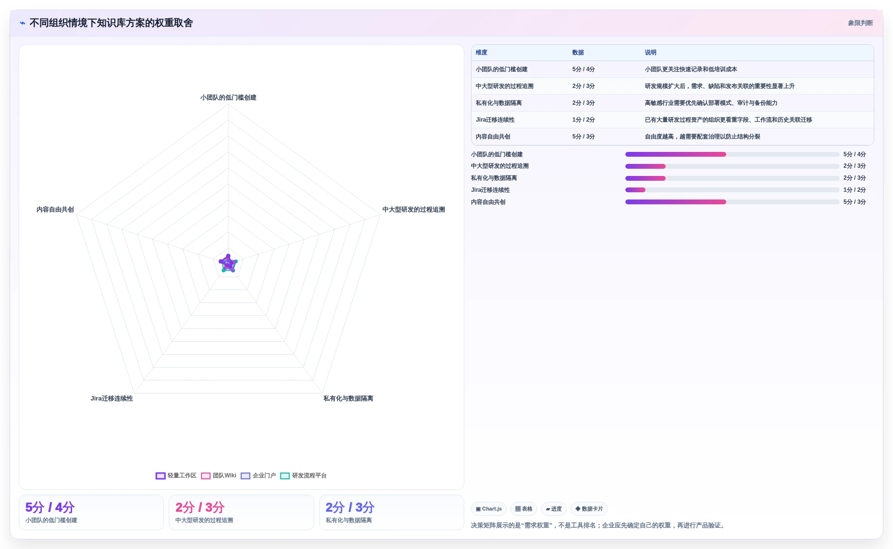
Task: Toggle the 研发流程平台 legend swatch
Action: pyautogui.click(x=285, y=476)
